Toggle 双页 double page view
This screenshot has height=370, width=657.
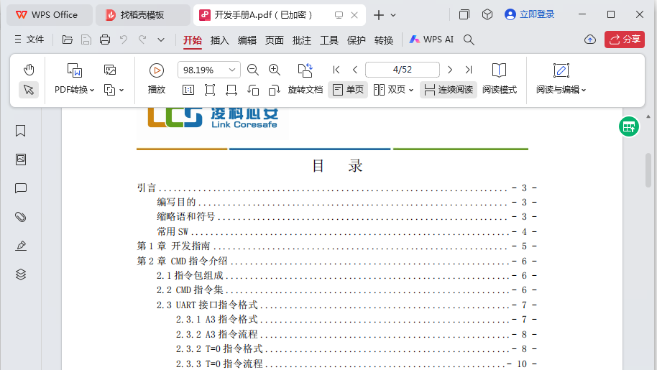point(390,90)
